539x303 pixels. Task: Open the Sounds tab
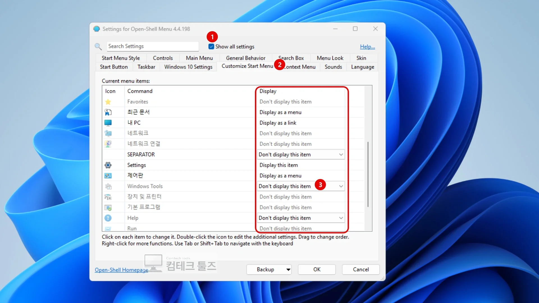[333, 67]
